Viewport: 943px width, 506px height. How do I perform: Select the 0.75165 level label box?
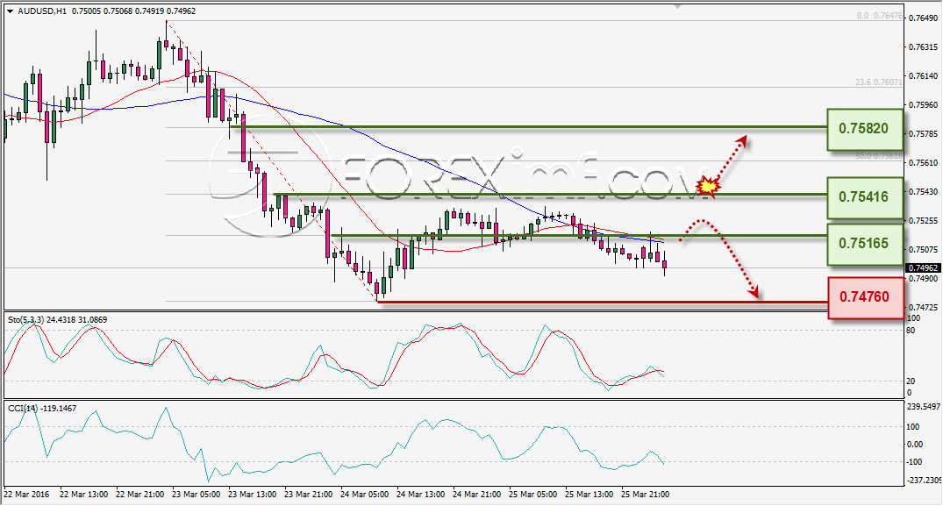[865, 245]
